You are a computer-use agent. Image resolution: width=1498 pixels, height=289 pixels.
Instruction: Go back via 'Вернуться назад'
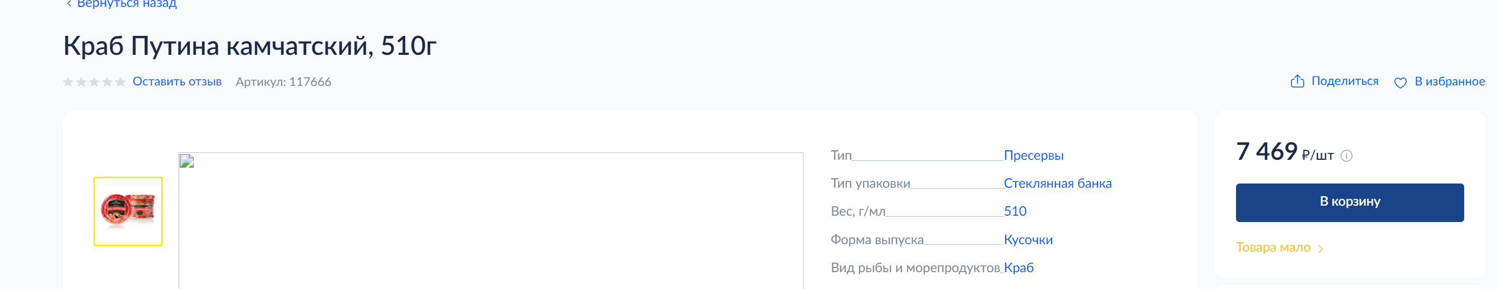coord(127,4)
